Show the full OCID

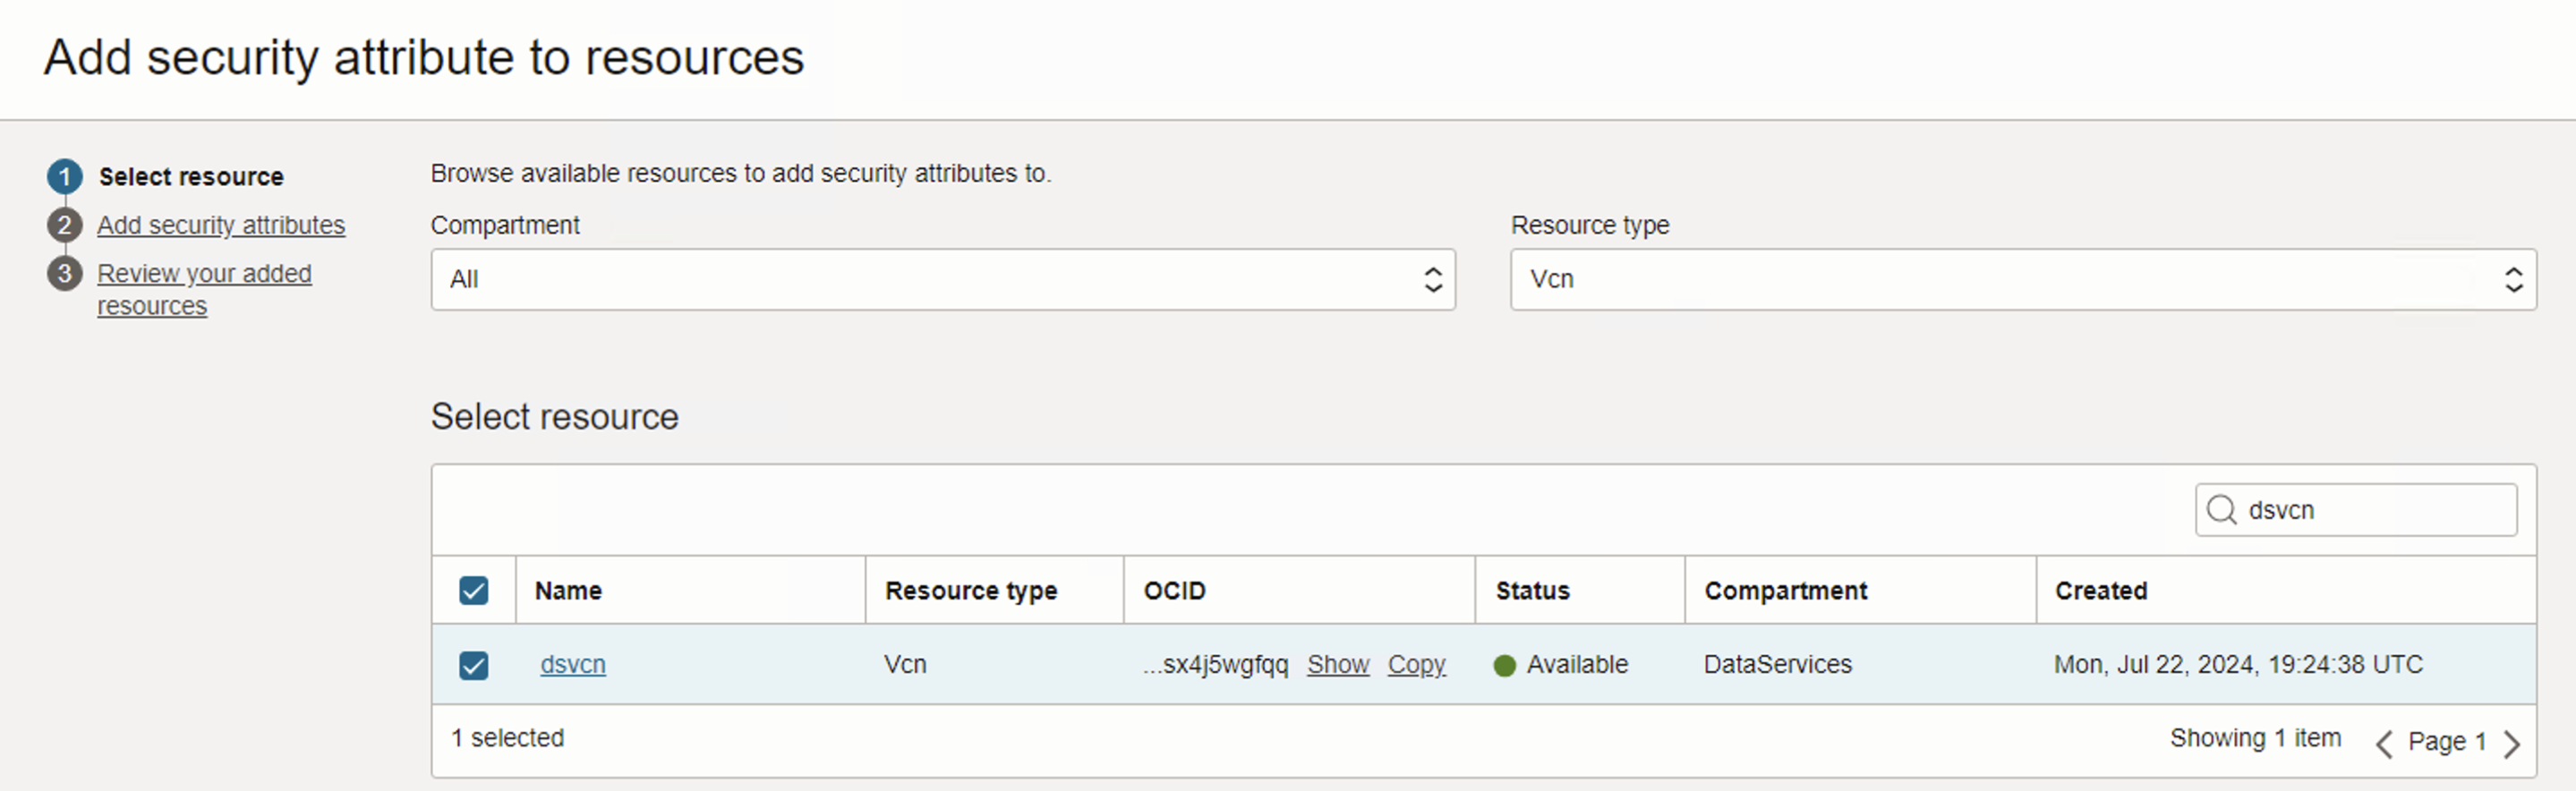1337,665
